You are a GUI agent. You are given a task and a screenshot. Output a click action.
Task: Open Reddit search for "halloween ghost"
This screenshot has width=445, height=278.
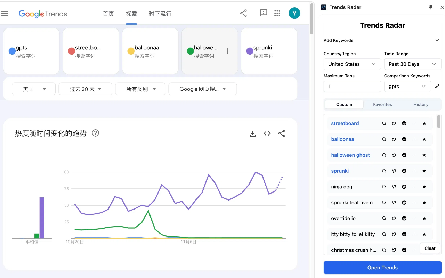404,155
